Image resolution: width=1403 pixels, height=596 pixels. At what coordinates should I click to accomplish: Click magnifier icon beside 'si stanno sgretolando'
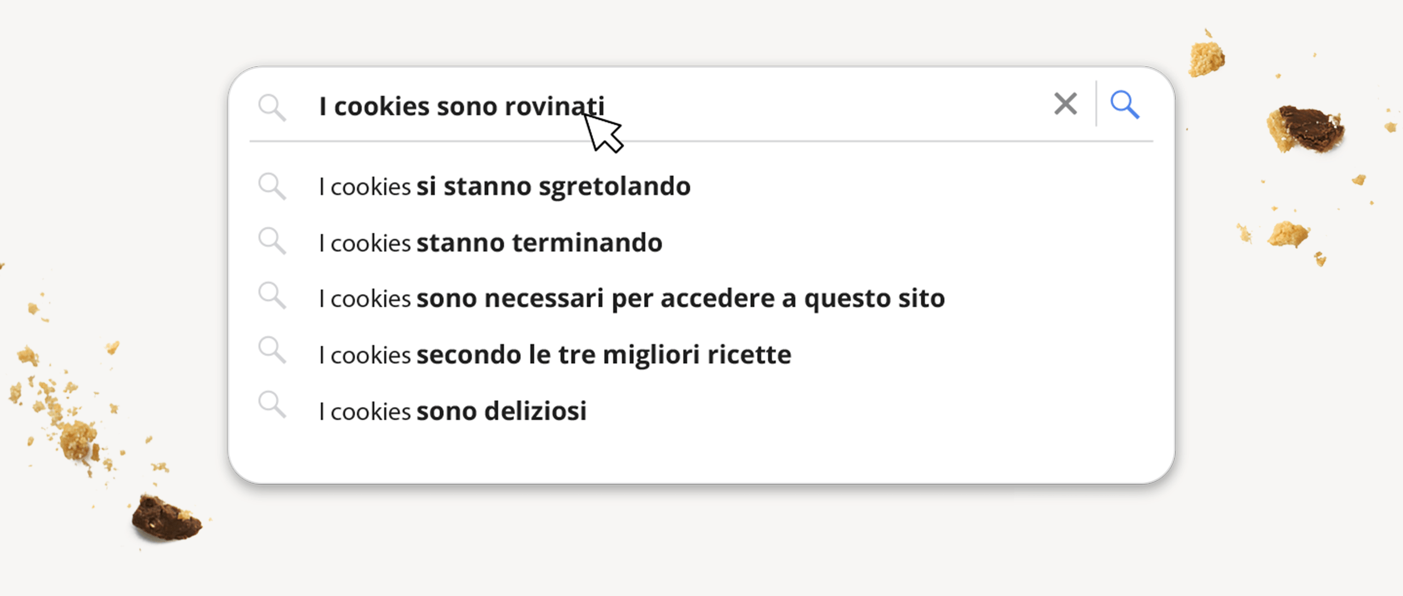pos(272,186)
